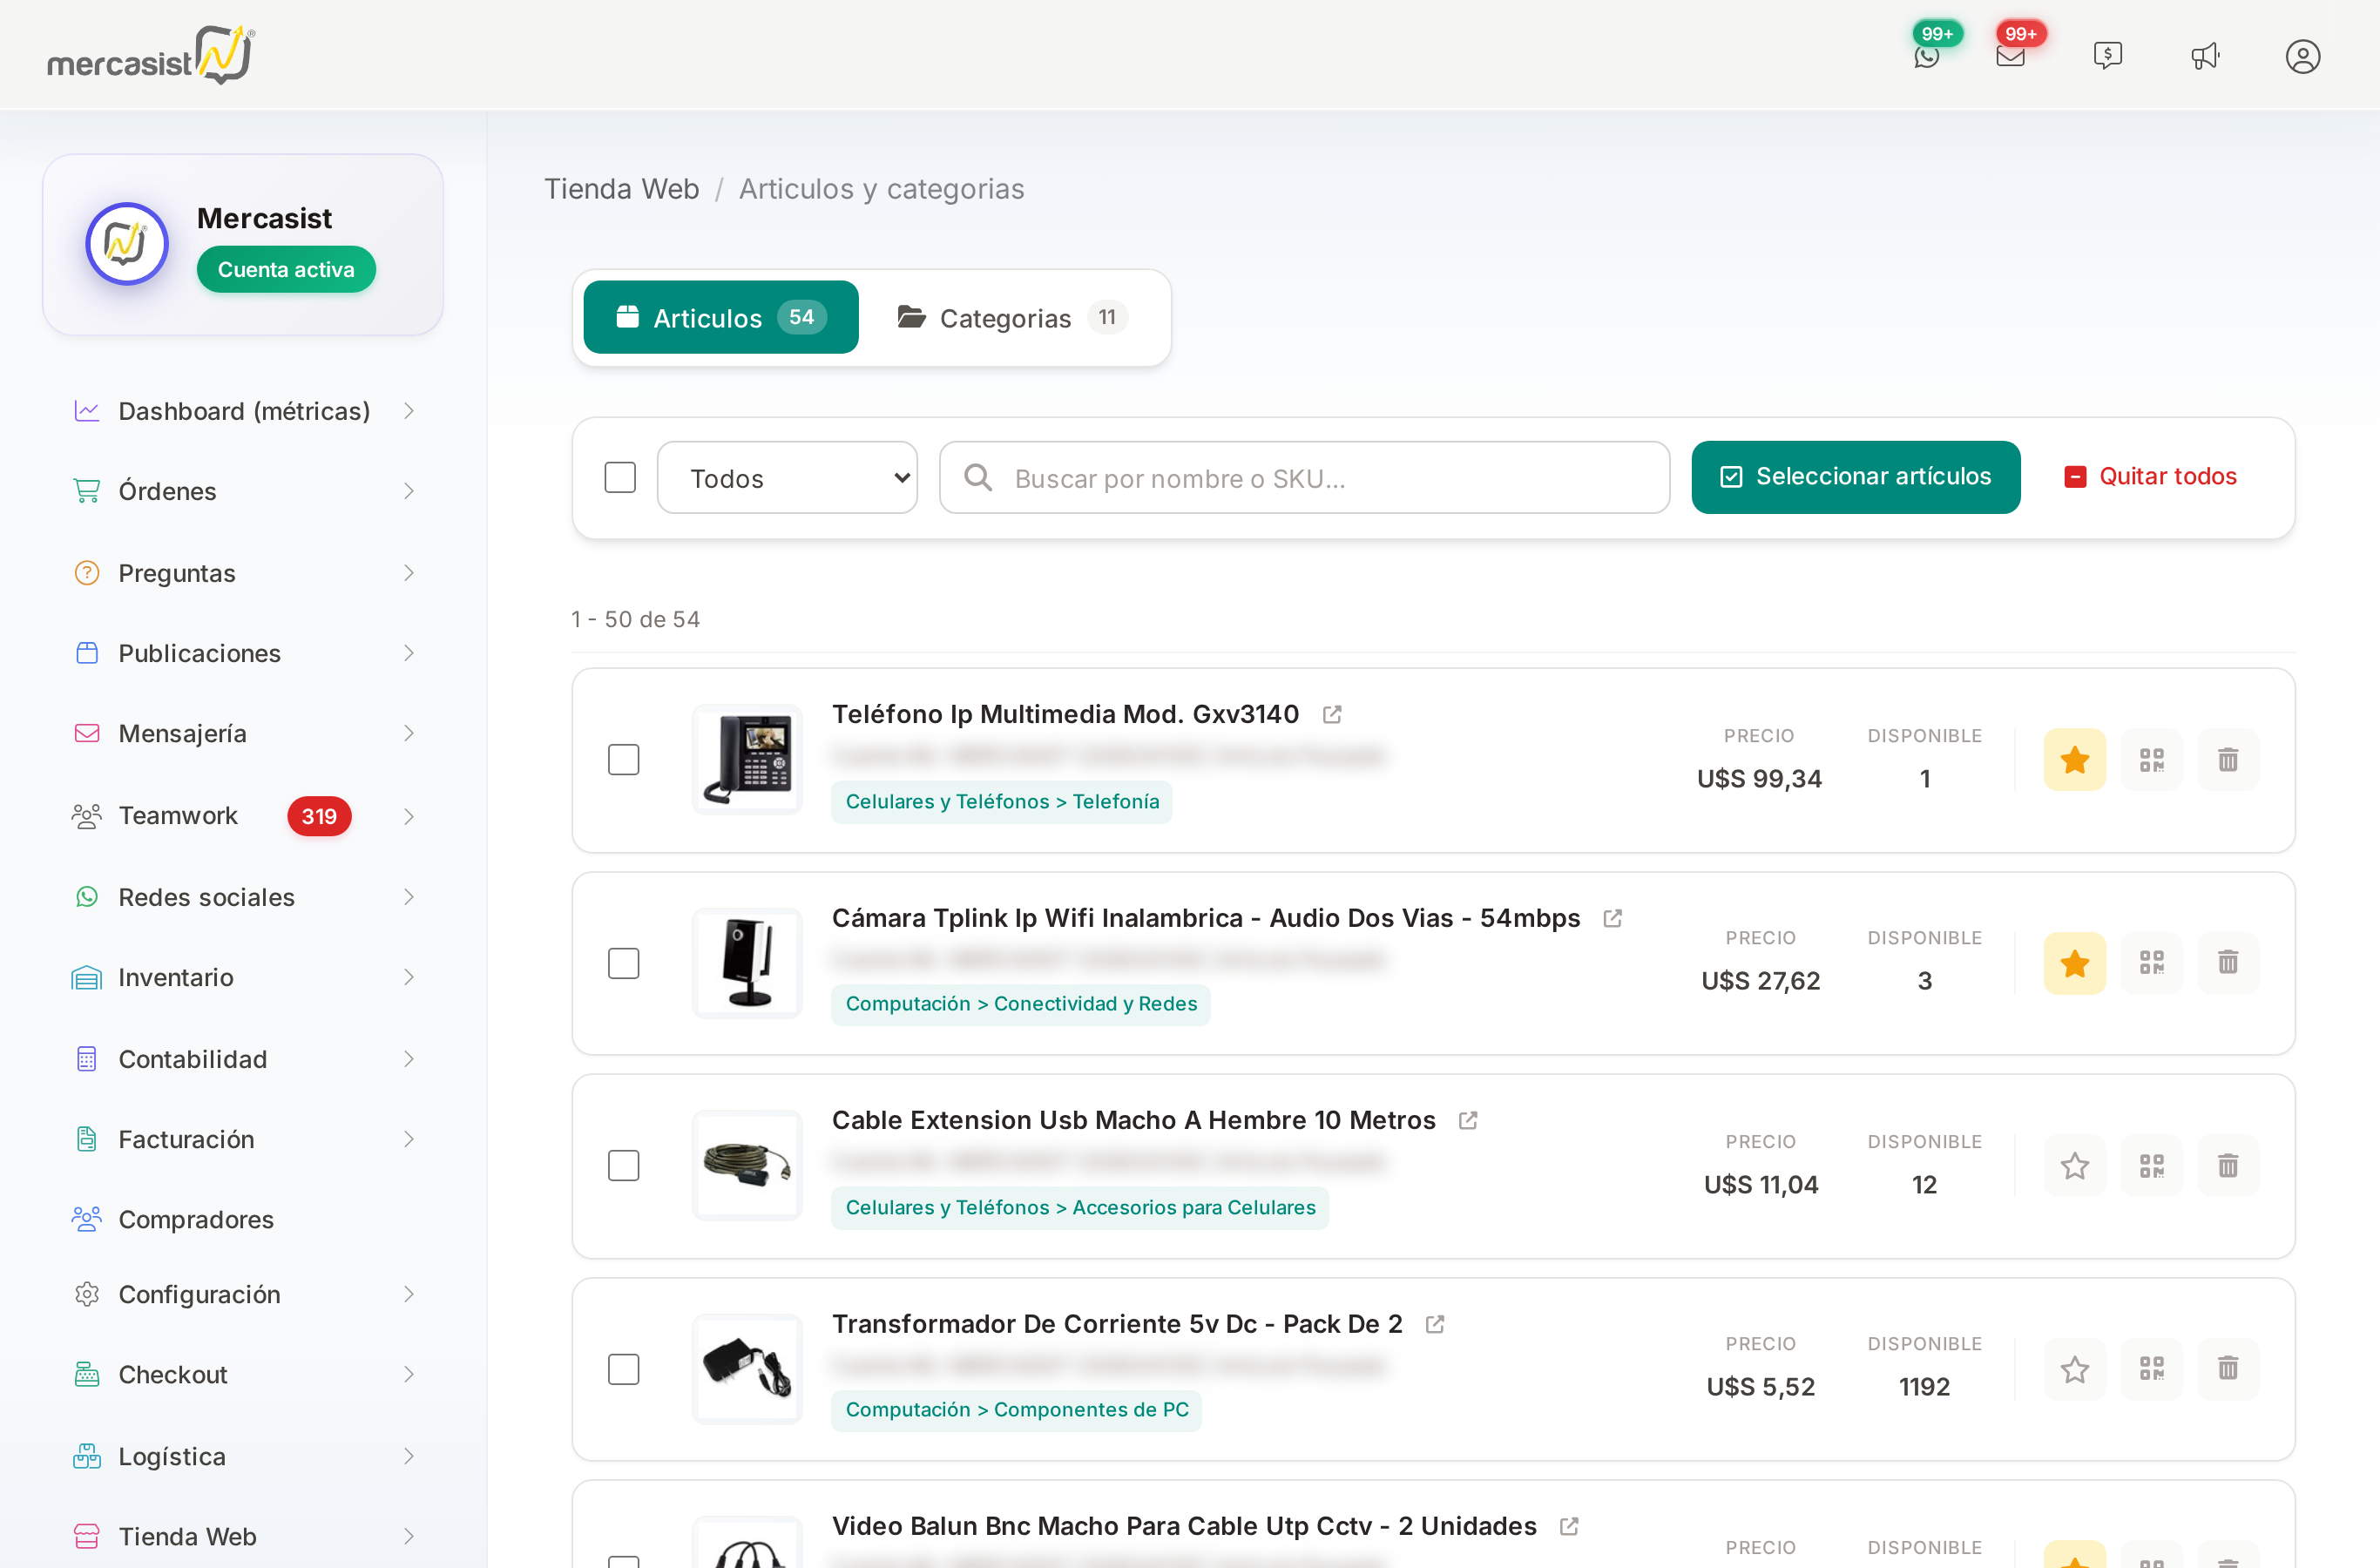This screenshot has height=1568, width=2380.
Task: Click the dollar chat bubble icon
Action: [x=2107, y=56]
